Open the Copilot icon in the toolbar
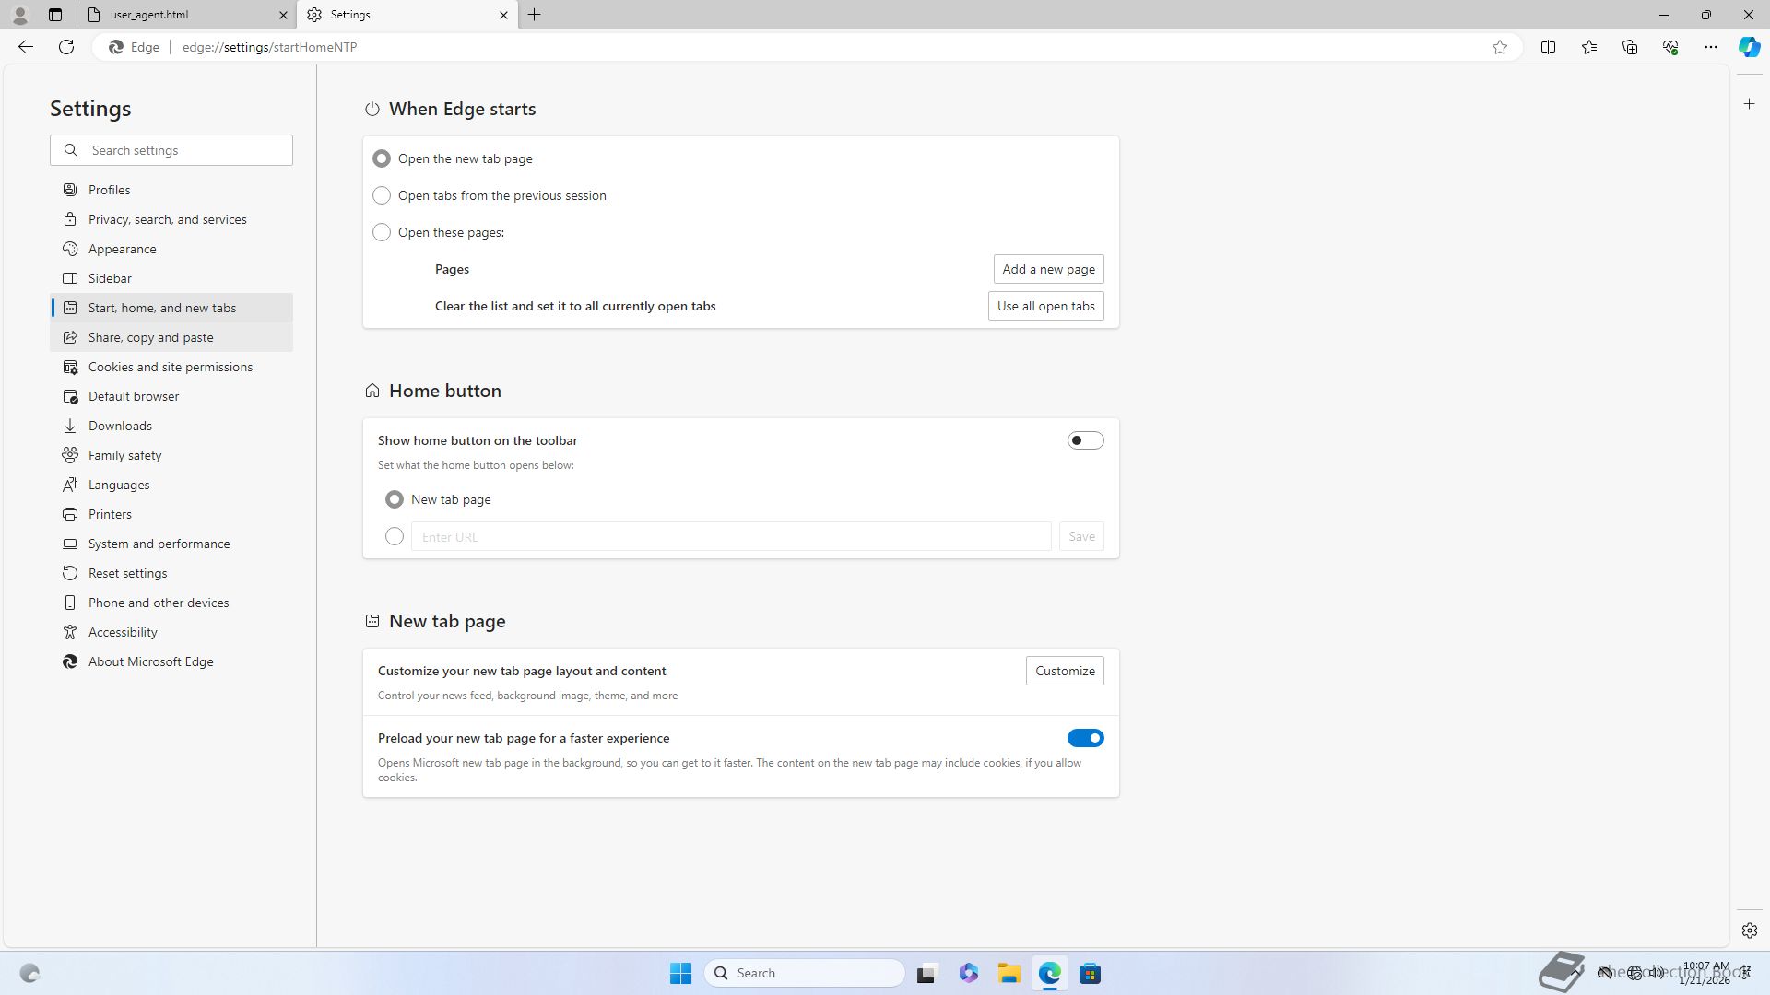1770x995 pixels. tap(1749, 47)
